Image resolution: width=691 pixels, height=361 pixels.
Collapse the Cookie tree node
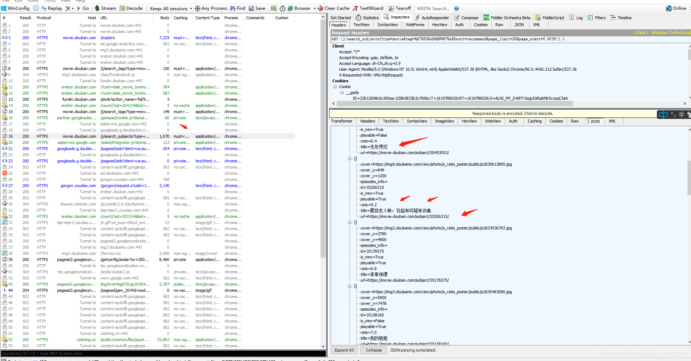pos(335,87)
